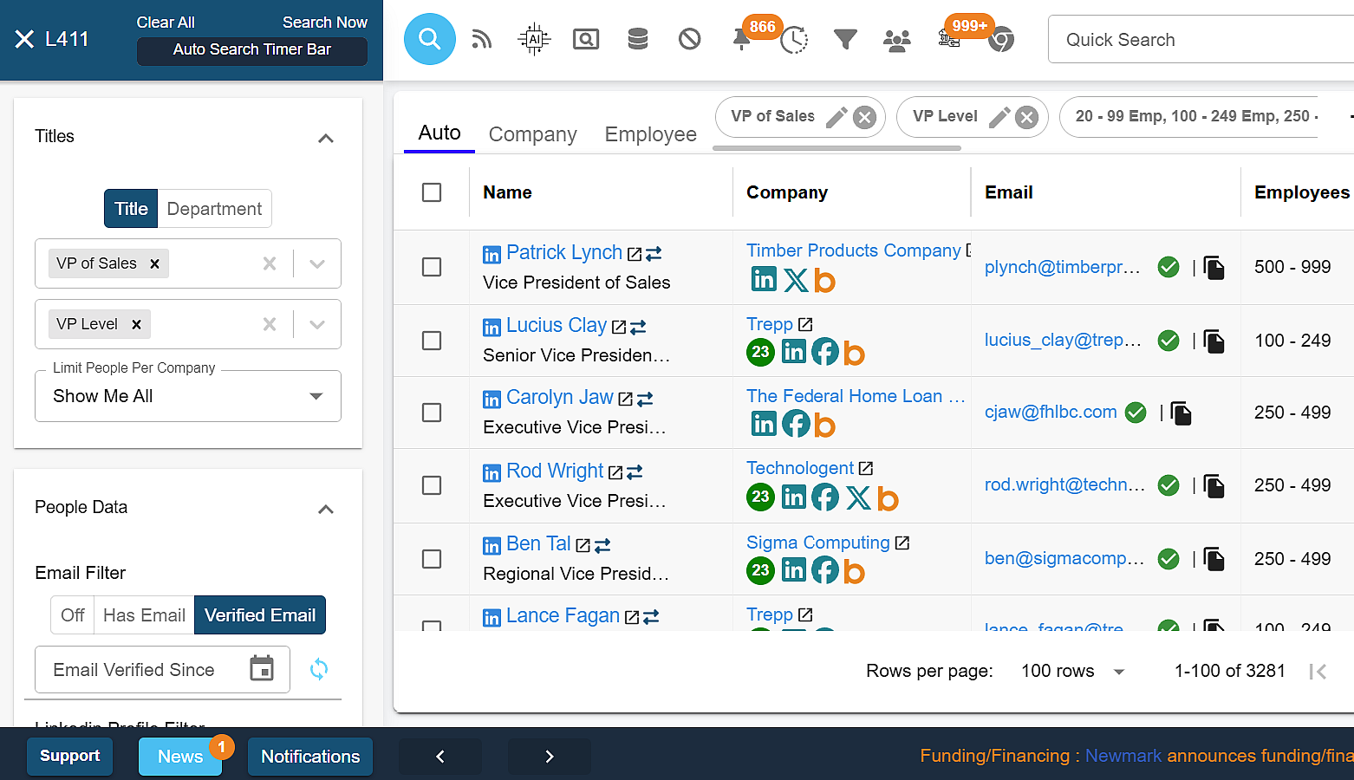Click the filter chips horizontal scrollbar

pyautogui.click(x=836, y=148)
